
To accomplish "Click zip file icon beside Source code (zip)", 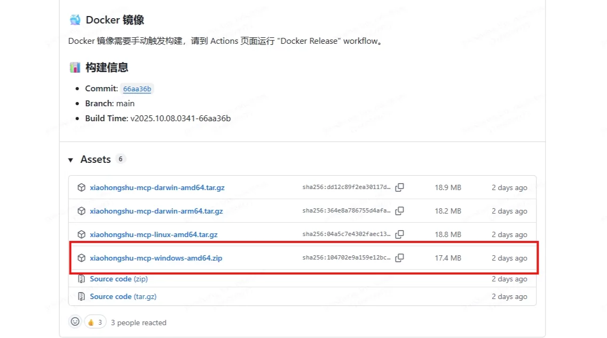I will coord(81,279).
